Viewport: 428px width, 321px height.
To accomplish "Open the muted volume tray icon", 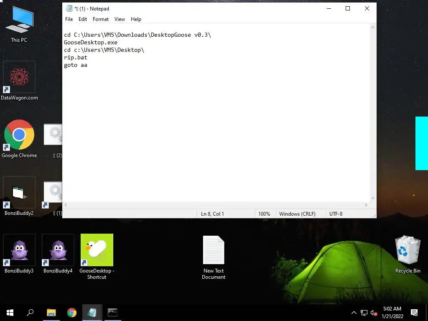I will pyautogui.click(x=374, y=313).
